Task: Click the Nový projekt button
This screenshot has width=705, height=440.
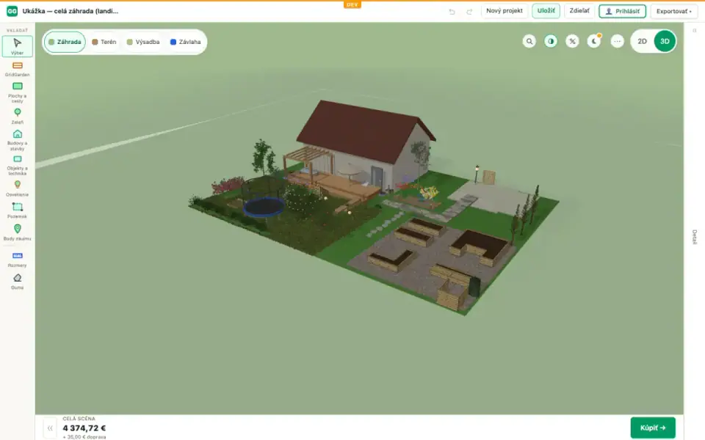Action: pos(504,11)
